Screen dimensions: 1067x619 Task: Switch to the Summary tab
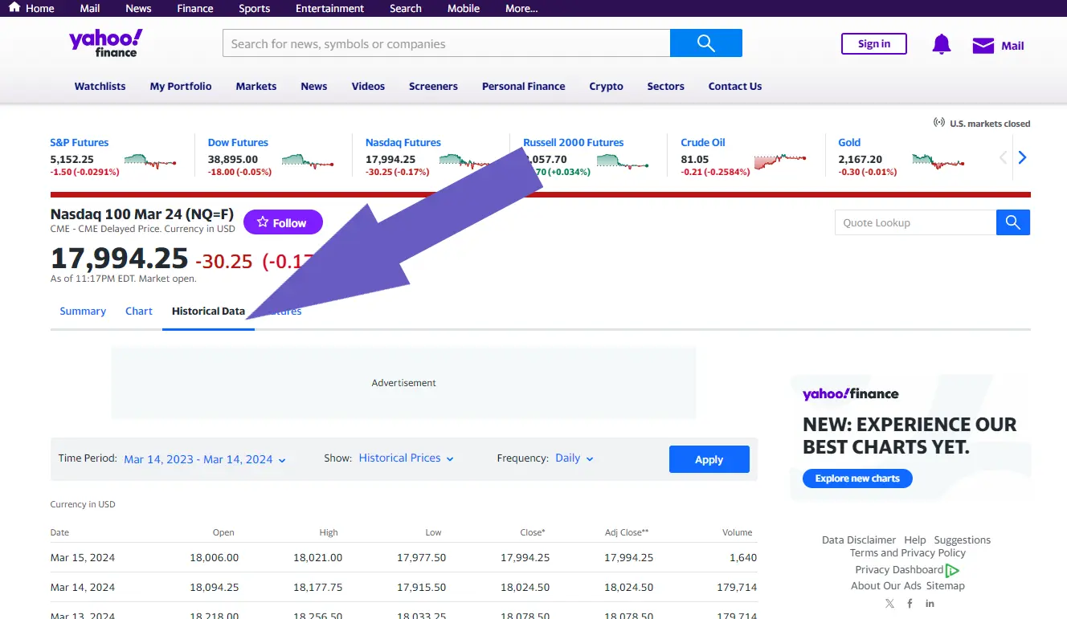click(83, 311)
